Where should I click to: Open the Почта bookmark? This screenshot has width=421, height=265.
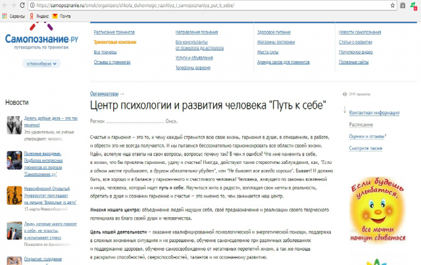tap(61, 16)
